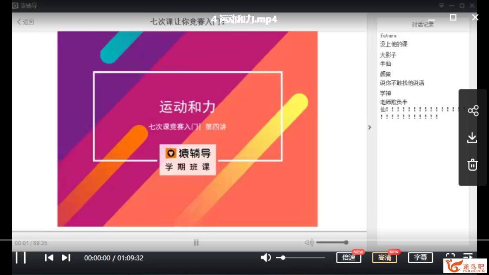
Task: Click the inner recording pause icon
Action: (196, 242)
